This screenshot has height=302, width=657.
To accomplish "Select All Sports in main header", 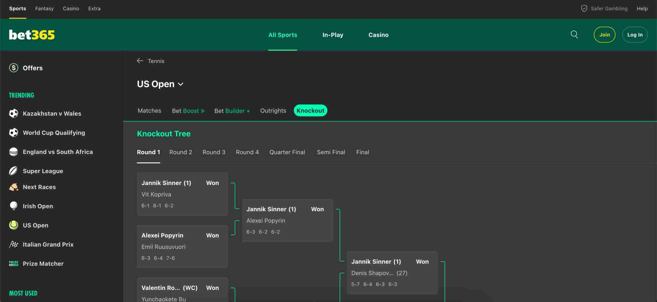I will 283,35.
